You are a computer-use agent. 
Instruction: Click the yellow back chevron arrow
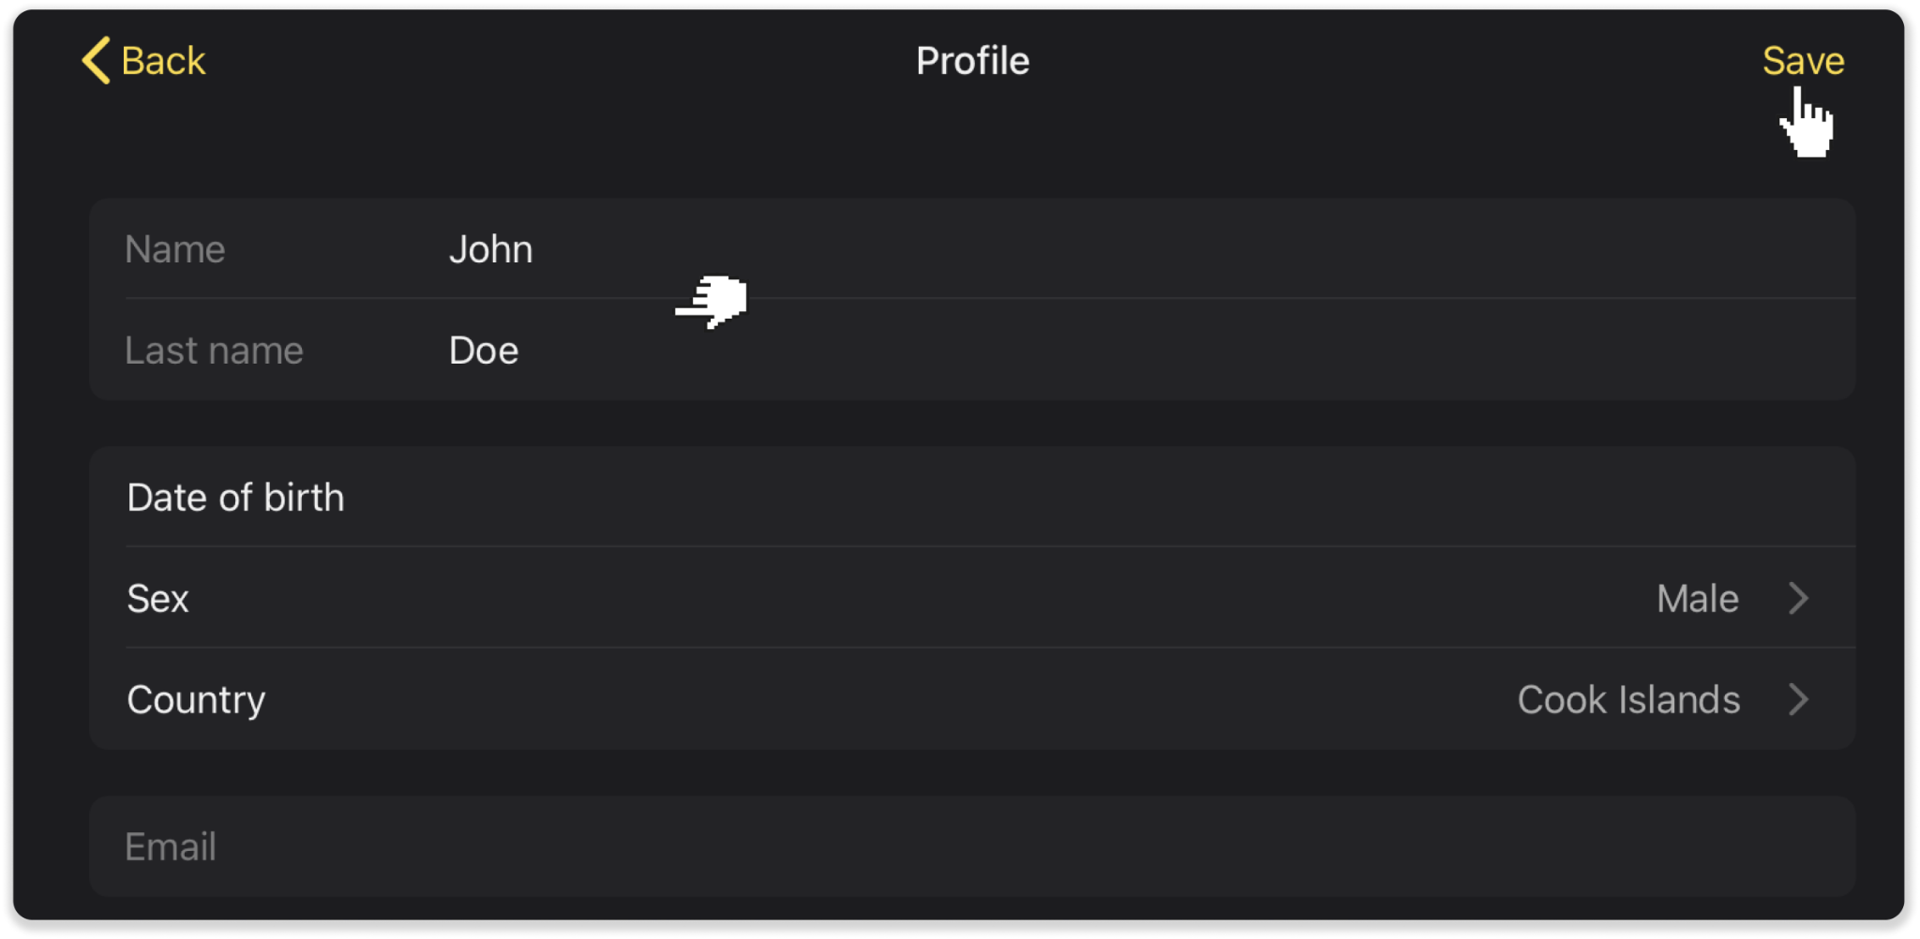pyautogui.click(x=96, y=61)
